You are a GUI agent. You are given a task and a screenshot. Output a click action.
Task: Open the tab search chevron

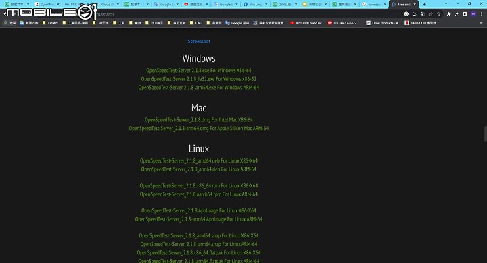click(446, 4)
